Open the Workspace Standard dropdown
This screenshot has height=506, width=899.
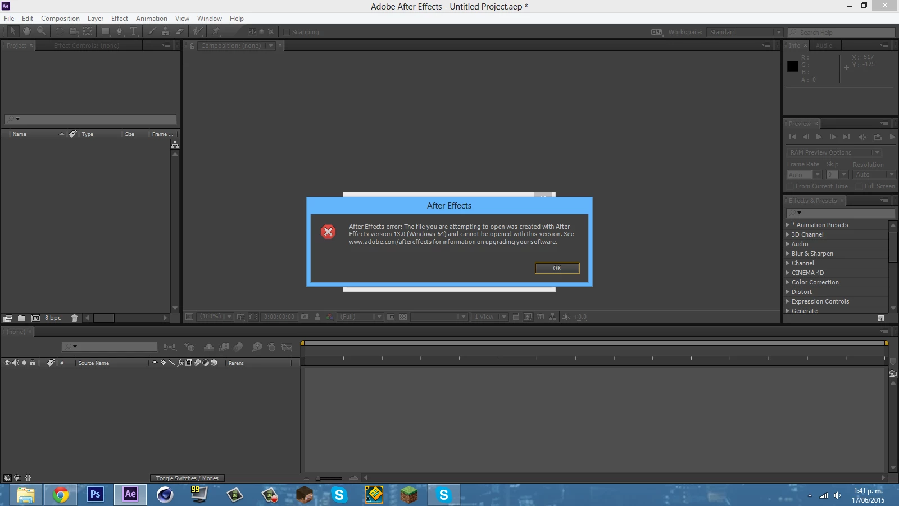(744, 32)
